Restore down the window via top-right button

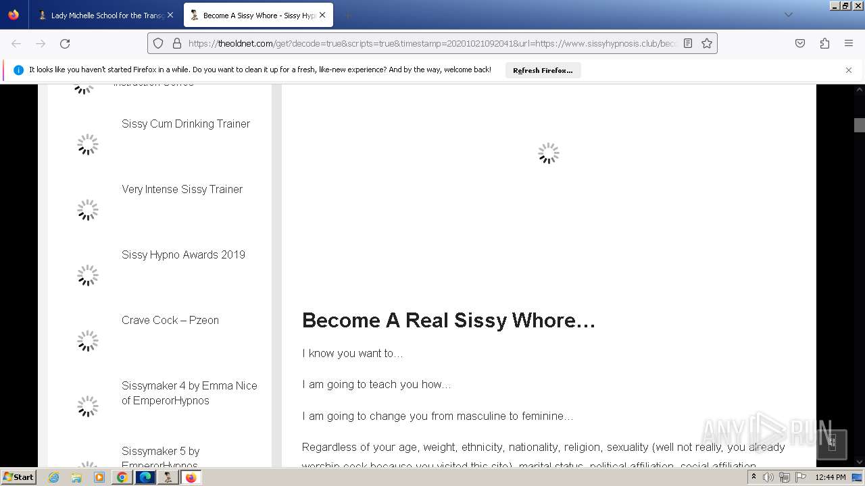(x=845, y=5)
